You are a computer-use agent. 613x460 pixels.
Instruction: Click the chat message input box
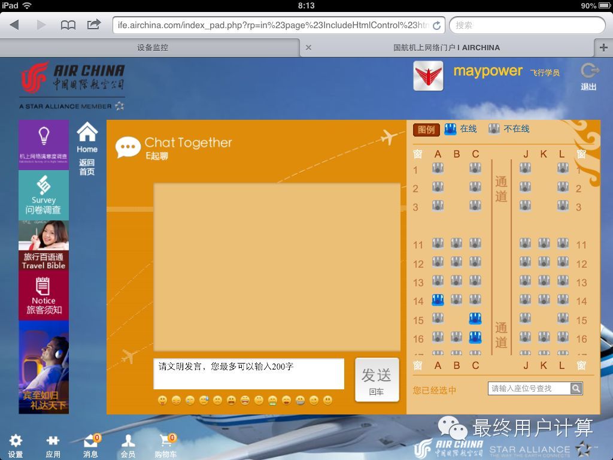point(248,374)
